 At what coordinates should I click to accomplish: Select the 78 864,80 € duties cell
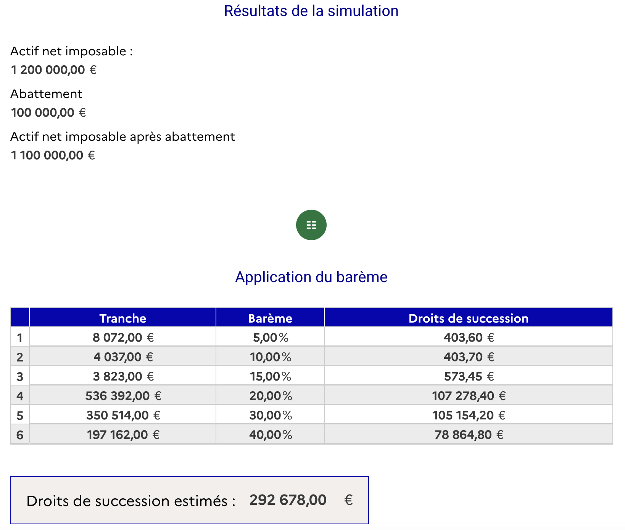pos(469,435)
